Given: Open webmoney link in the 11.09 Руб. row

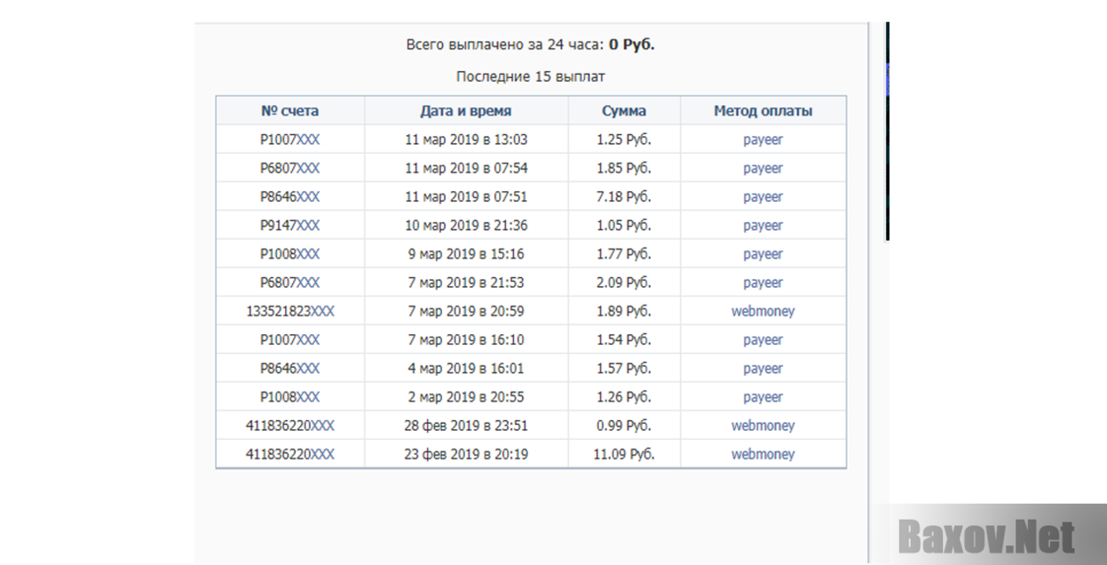Looking at the screenshot, I should pos(763,454).
